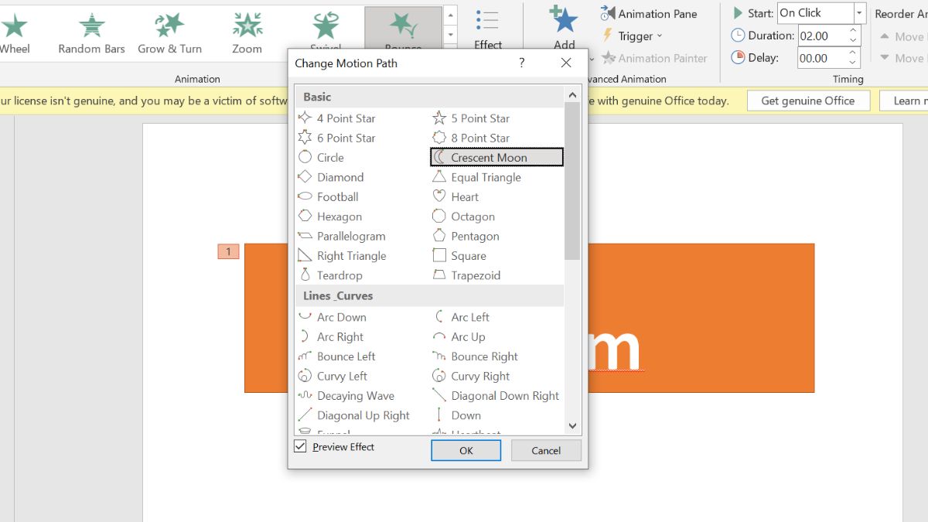This screenshot has width=928, height=522.
Task: Open dialog help question mark
Action: pyautogui.click(x=522, y=63)
